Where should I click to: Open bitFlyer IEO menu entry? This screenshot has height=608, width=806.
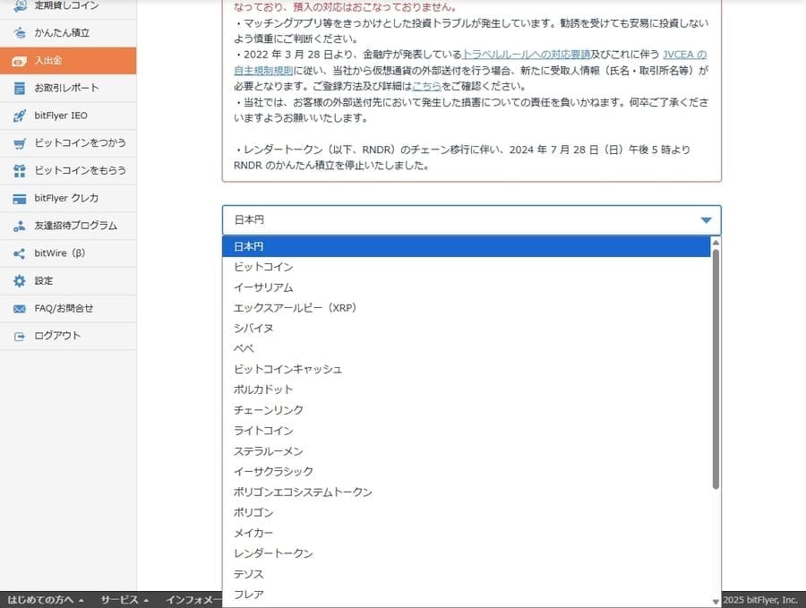tap(68, 116)
